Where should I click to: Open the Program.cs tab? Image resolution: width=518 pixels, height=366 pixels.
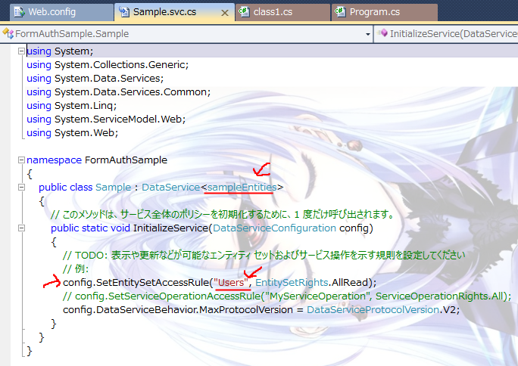click(x=384, y=12)
